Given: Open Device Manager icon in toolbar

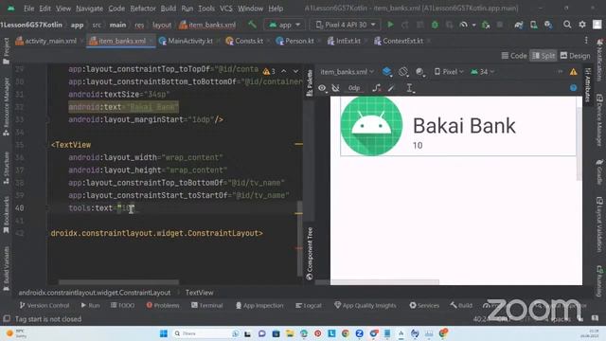Looking at the screenshot, I should pyautogui.click(x=533, y=25).
